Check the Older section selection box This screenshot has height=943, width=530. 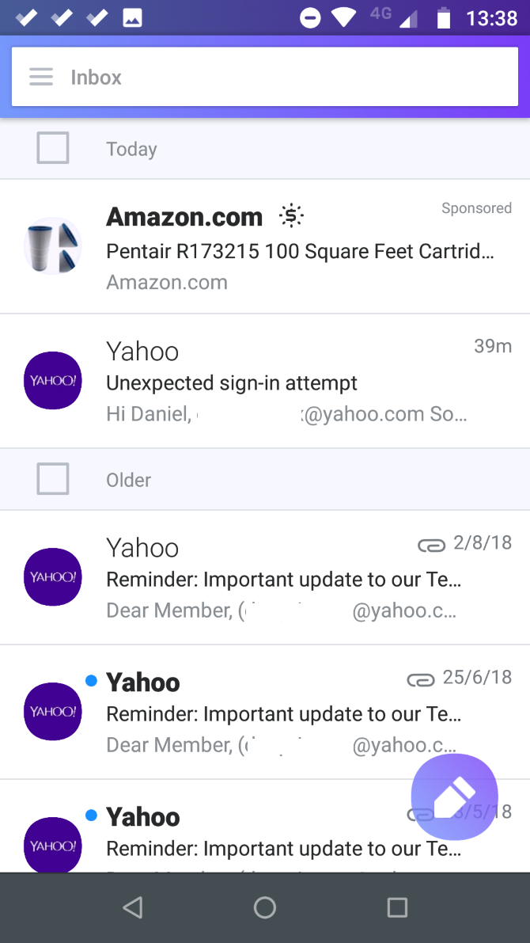(x=52, y=478)
